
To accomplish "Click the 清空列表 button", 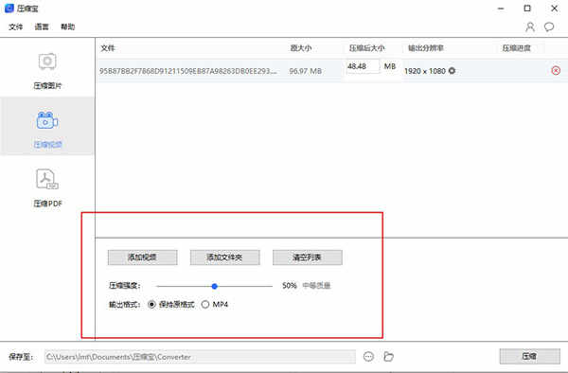I will click(307, 258).
